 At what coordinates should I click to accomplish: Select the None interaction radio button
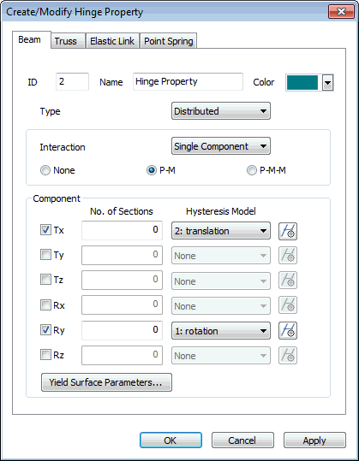pyautogui.click(x=45, y=170)
